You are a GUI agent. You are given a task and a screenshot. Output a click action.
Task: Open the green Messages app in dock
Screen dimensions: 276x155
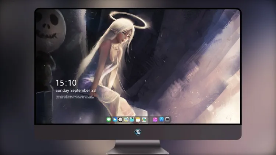(109, 119)
